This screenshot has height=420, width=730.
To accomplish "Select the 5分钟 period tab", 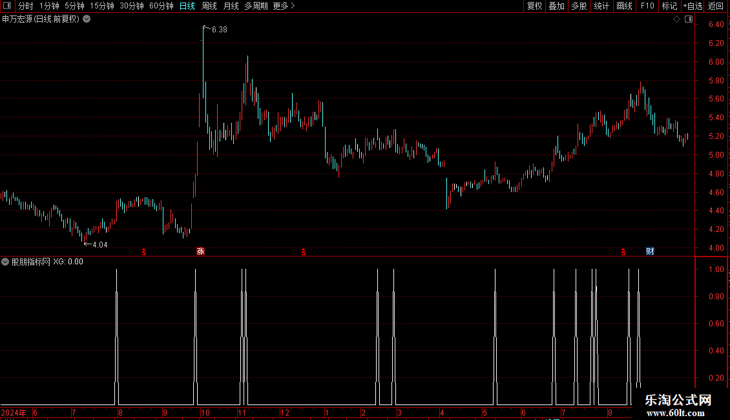I will (x=74, y=6).
